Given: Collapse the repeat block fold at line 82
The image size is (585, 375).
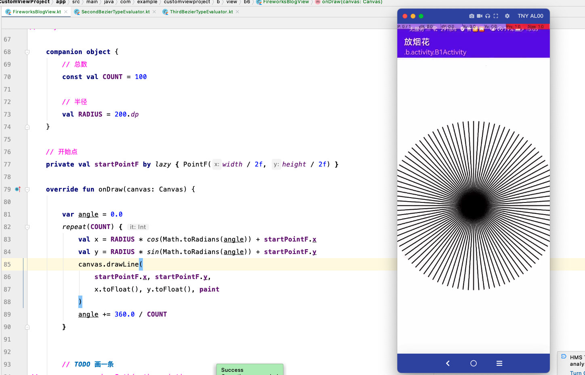Looking at the screenshot, I should click(x=27, y=227).
